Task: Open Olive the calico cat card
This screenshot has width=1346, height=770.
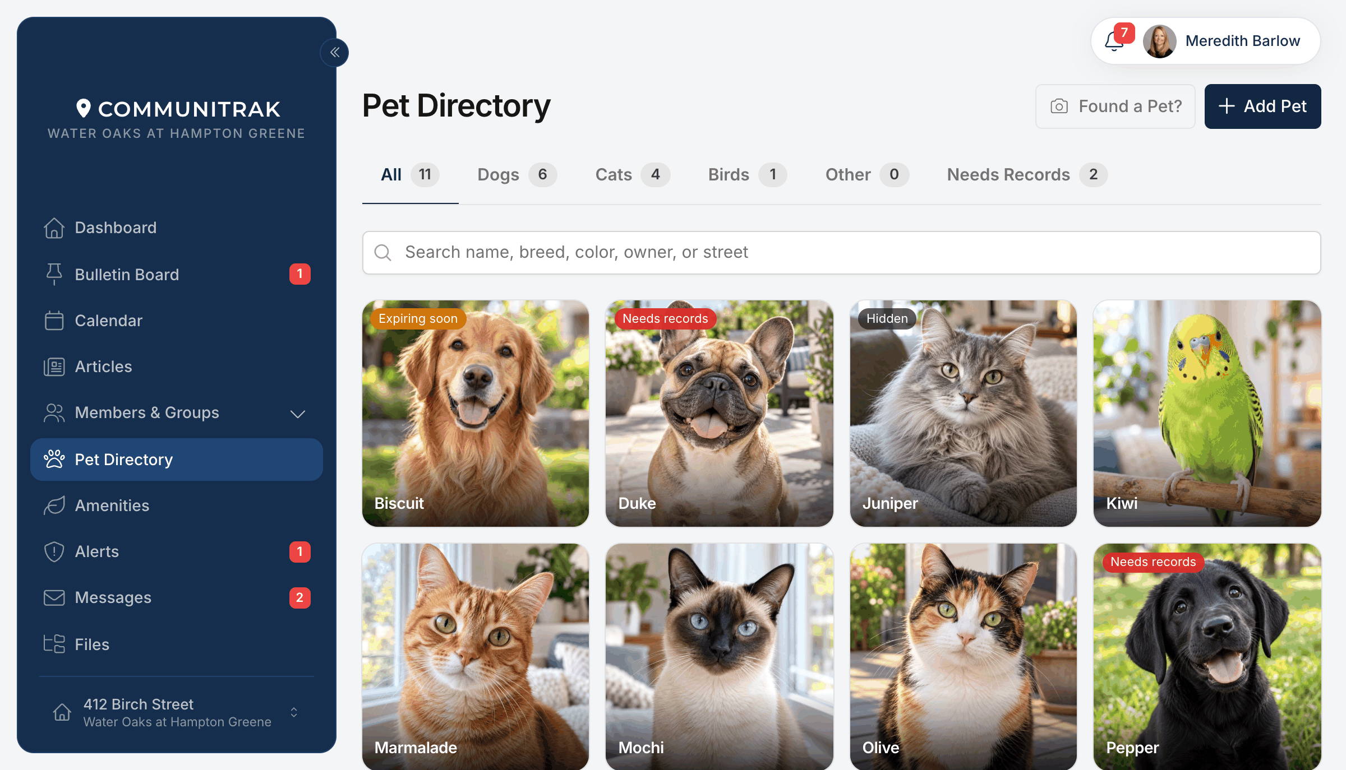Action: [x=964, y=657]
